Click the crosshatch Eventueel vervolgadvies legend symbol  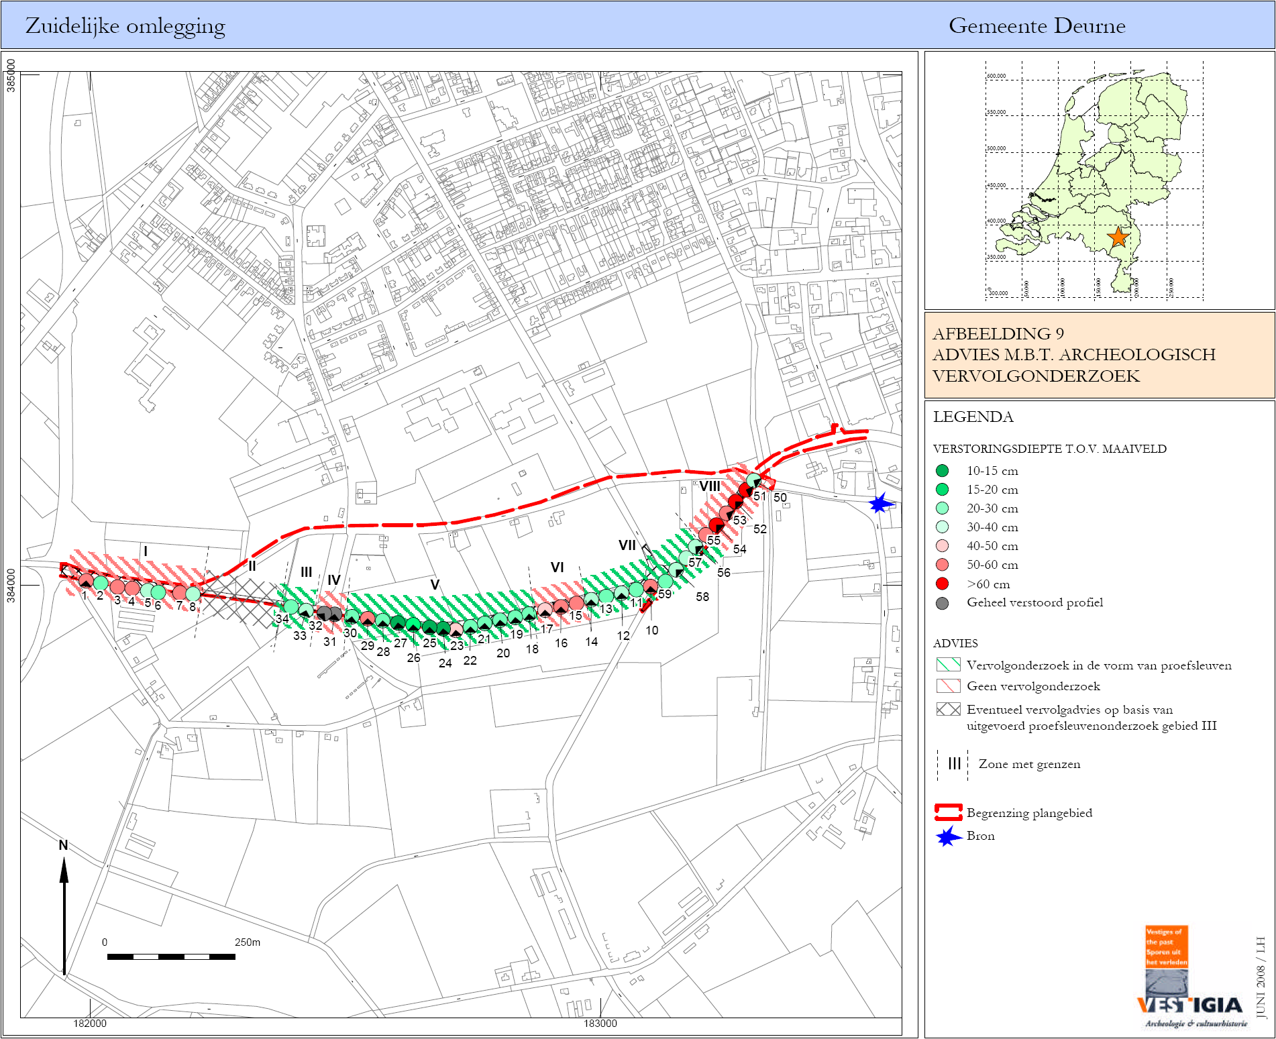949,709
